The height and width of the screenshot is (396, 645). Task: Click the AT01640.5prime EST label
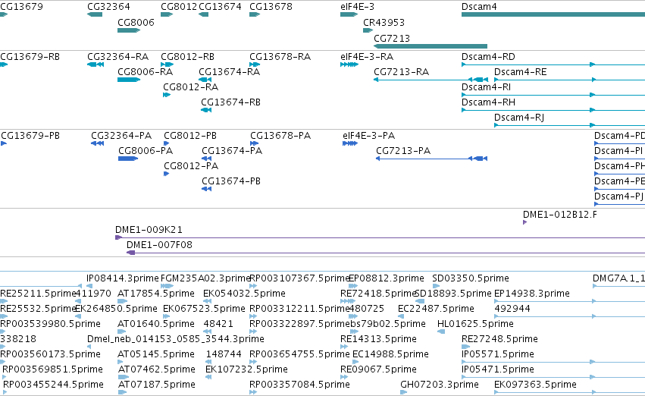[x=156, y=324]
